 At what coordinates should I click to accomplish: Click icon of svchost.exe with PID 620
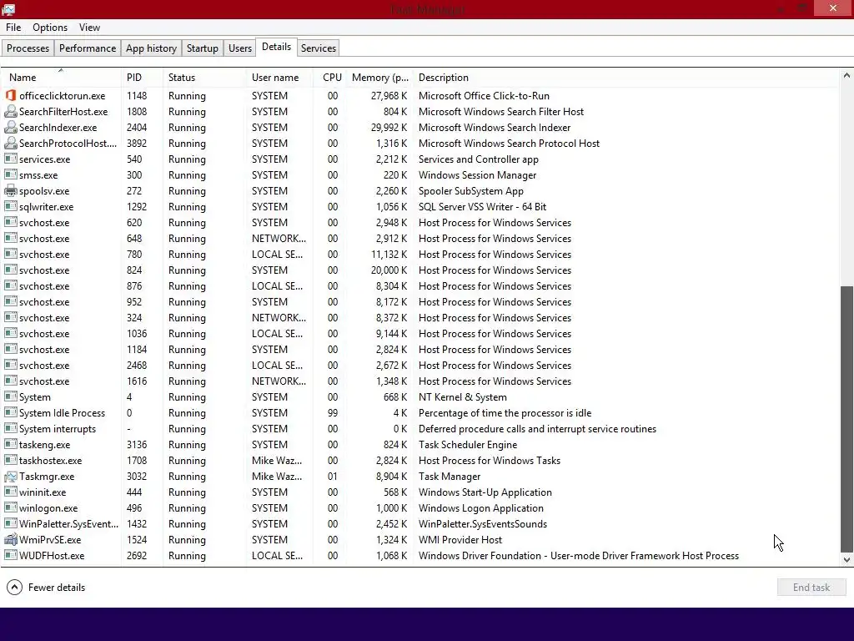coord(10,222)
